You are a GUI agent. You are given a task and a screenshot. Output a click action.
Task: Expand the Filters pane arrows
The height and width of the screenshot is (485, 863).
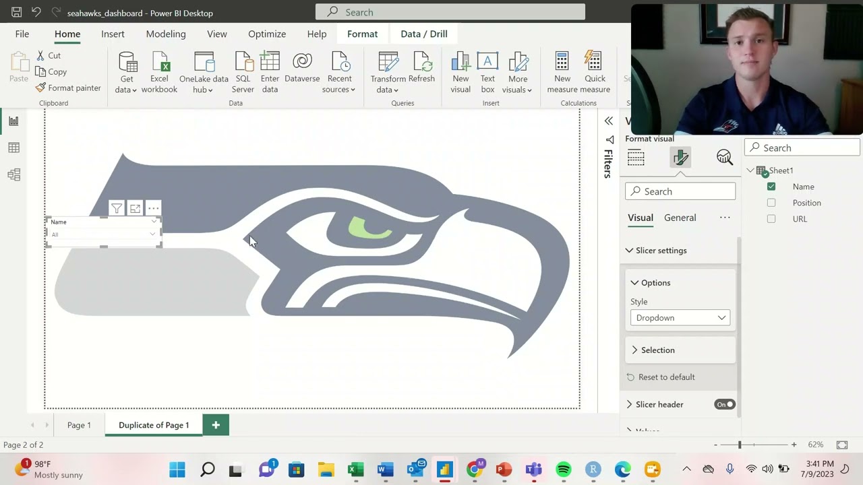[609, 121]
